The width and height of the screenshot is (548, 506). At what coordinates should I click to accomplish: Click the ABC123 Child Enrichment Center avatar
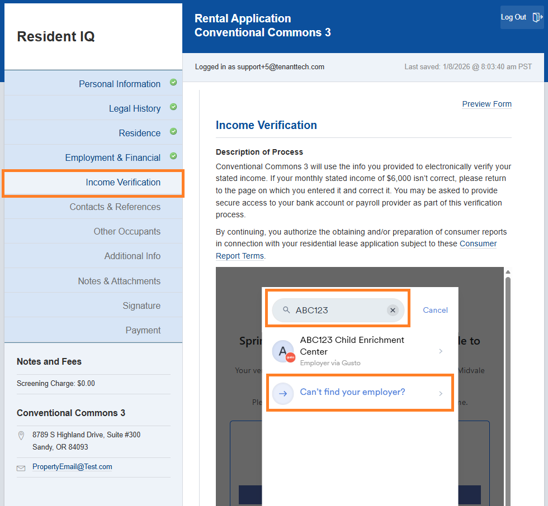click(284, 351)
